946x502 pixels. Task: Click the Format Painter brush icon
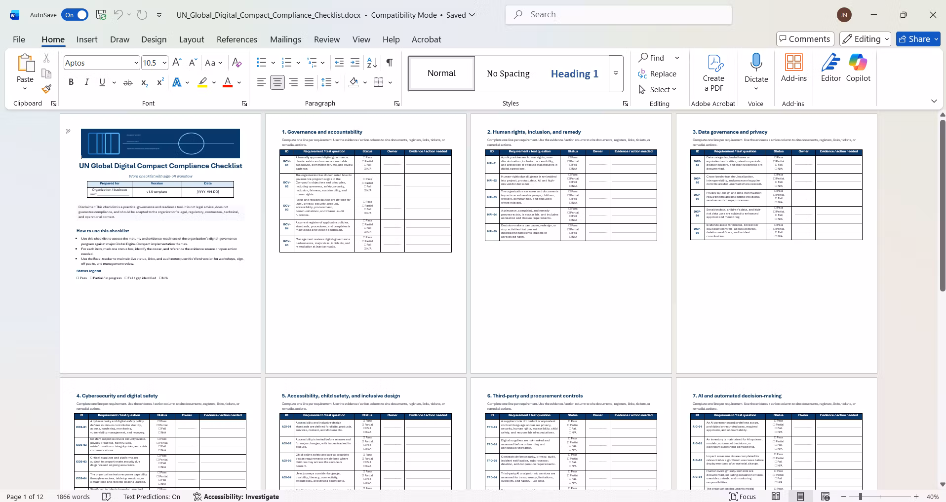(x=46, y=89)
